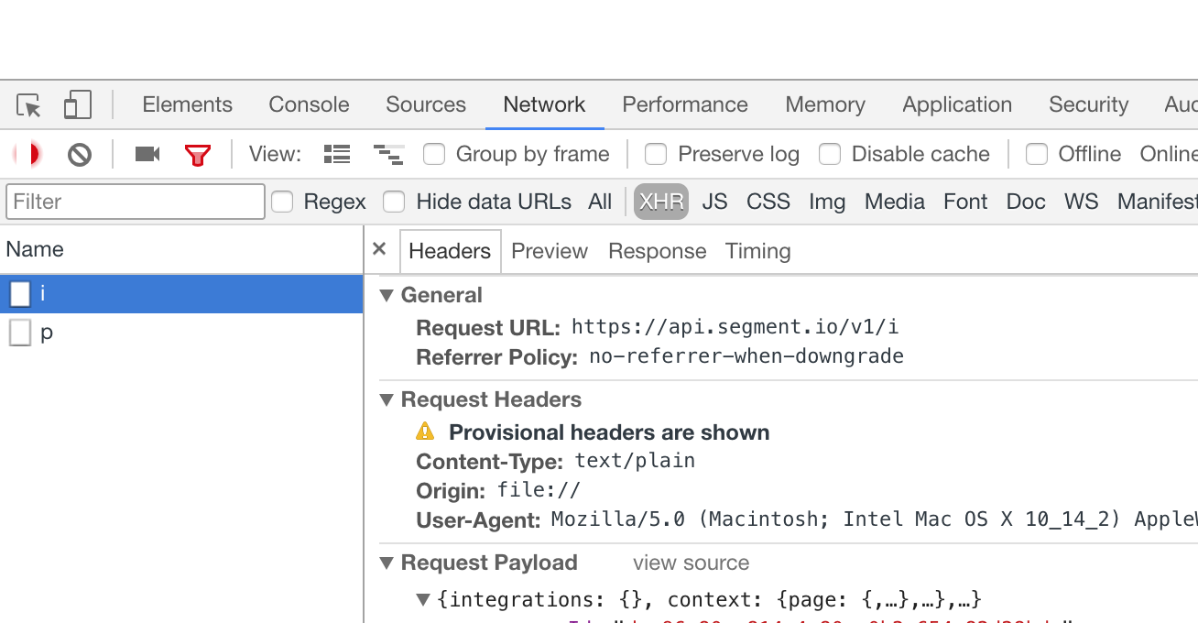Open the Elements panel tab
The height and width of the screenshot is (623, 1198).
pyautogui.click(x=187, y=104)
